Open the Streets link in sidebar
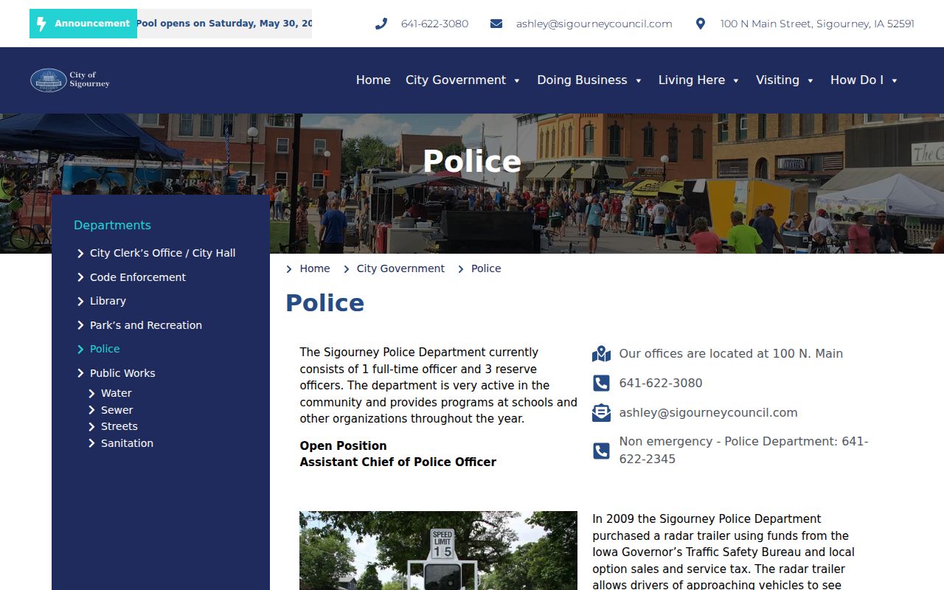The height and width of the screenshot is (590, 944). tap(119, 426)
